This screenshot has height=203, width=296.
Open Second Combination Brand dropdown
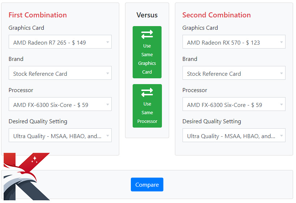(234, 73)
